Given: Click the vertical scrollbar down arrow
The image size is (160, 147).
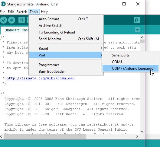Looking at the screenshot, I should [142, 131].
